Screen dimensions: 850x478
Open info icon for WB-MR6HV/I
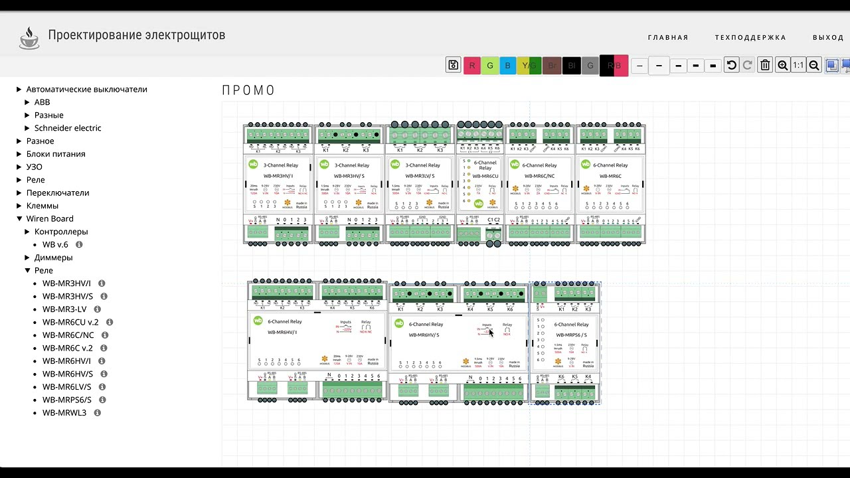point(102,361)
